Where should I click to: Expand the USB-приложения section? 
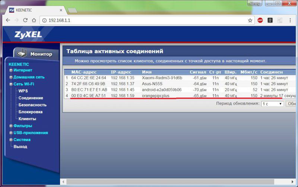pos(11,133)
